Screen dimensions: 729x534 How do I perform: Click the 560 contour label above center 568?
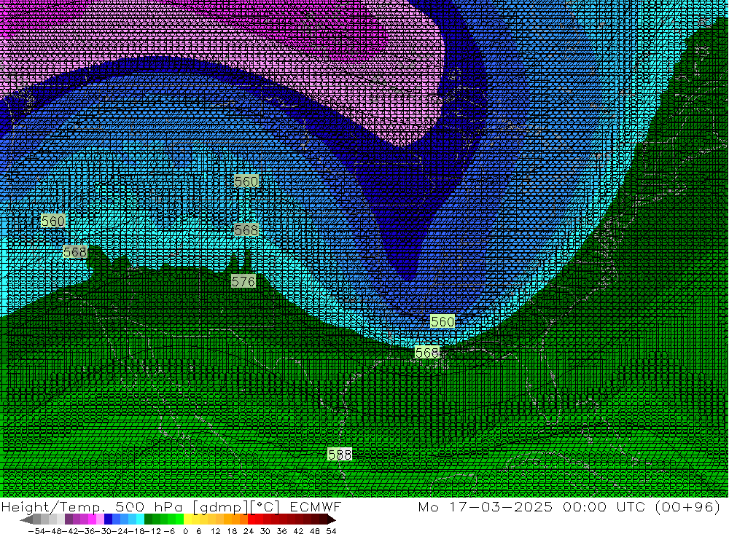(246, 181)
